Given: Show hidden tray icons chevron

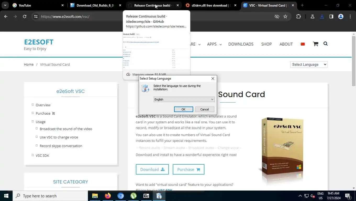Looking at the screenshot, I should tap(300, 196).
